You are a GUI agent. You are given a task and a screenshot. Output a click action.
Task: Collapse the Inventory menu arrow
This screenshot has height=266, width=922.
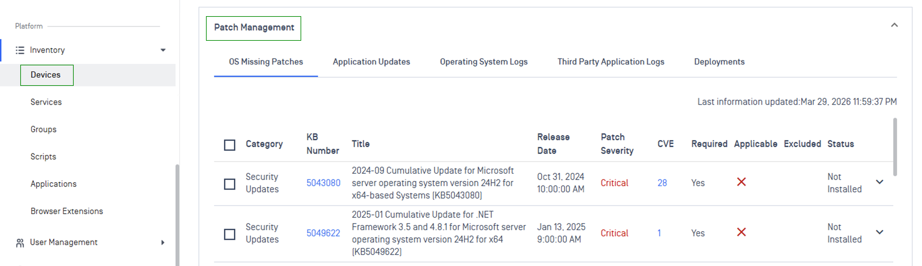pos(163,50)
